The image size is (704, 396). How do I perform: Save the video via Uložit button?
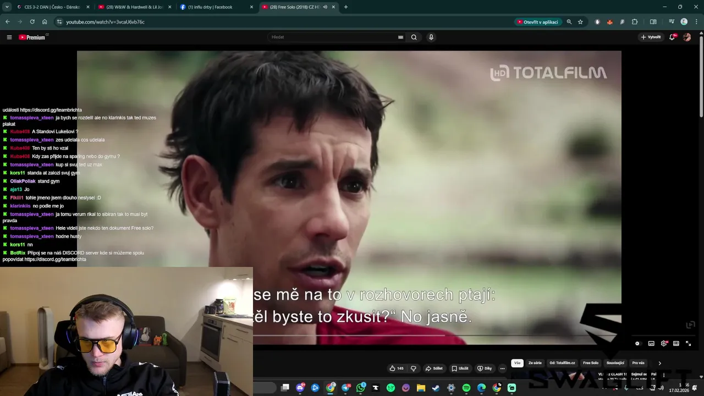[460, 369]
